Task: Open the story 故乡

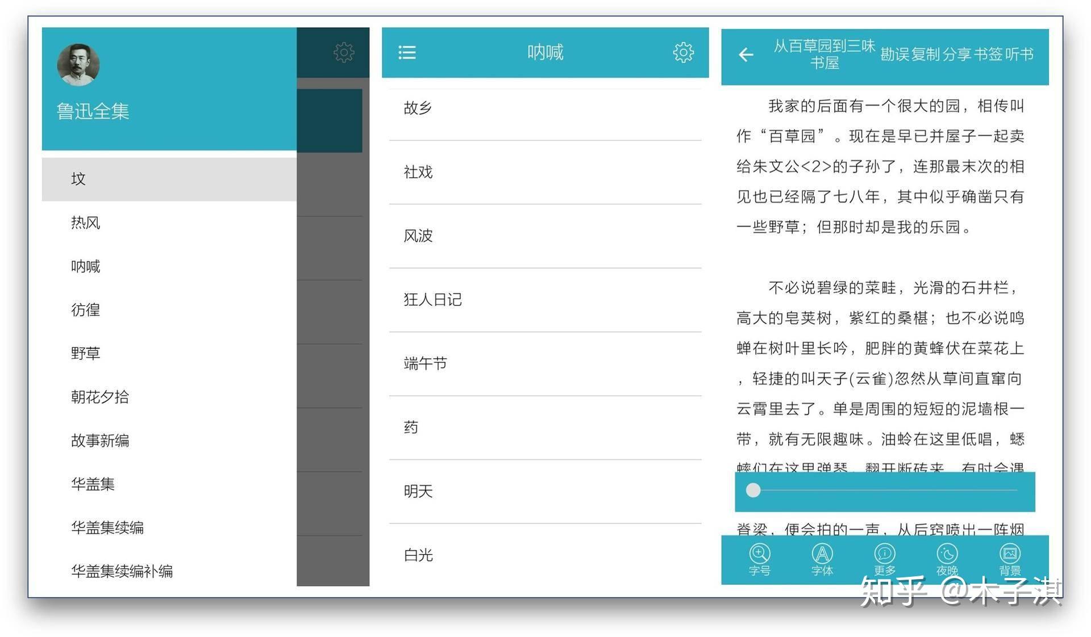Action: (x=418, y=108)
